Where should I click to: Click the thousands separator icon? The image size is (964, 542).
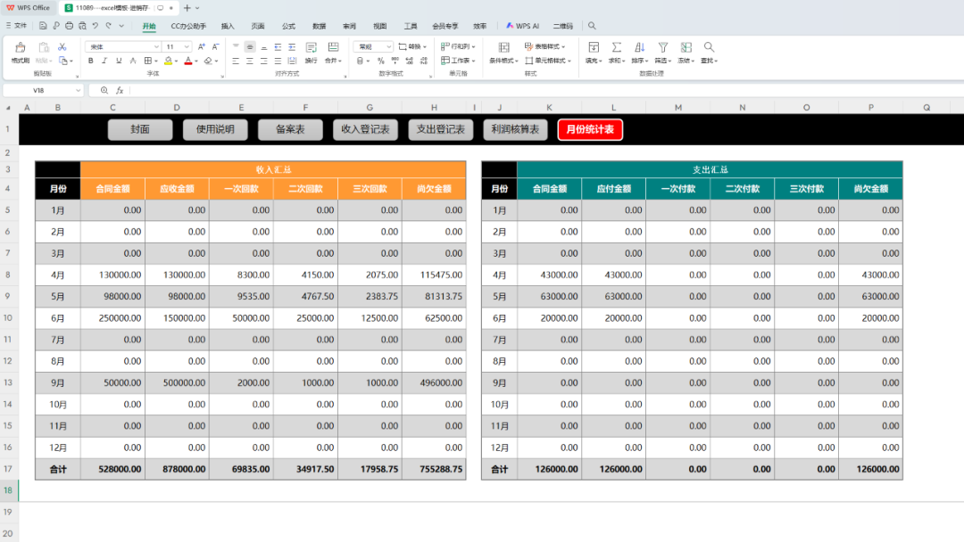[395, 61]
